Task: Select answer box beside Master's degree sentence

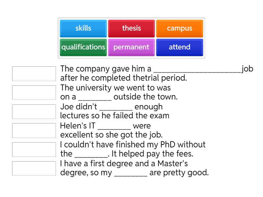Action: coord(34,168)
